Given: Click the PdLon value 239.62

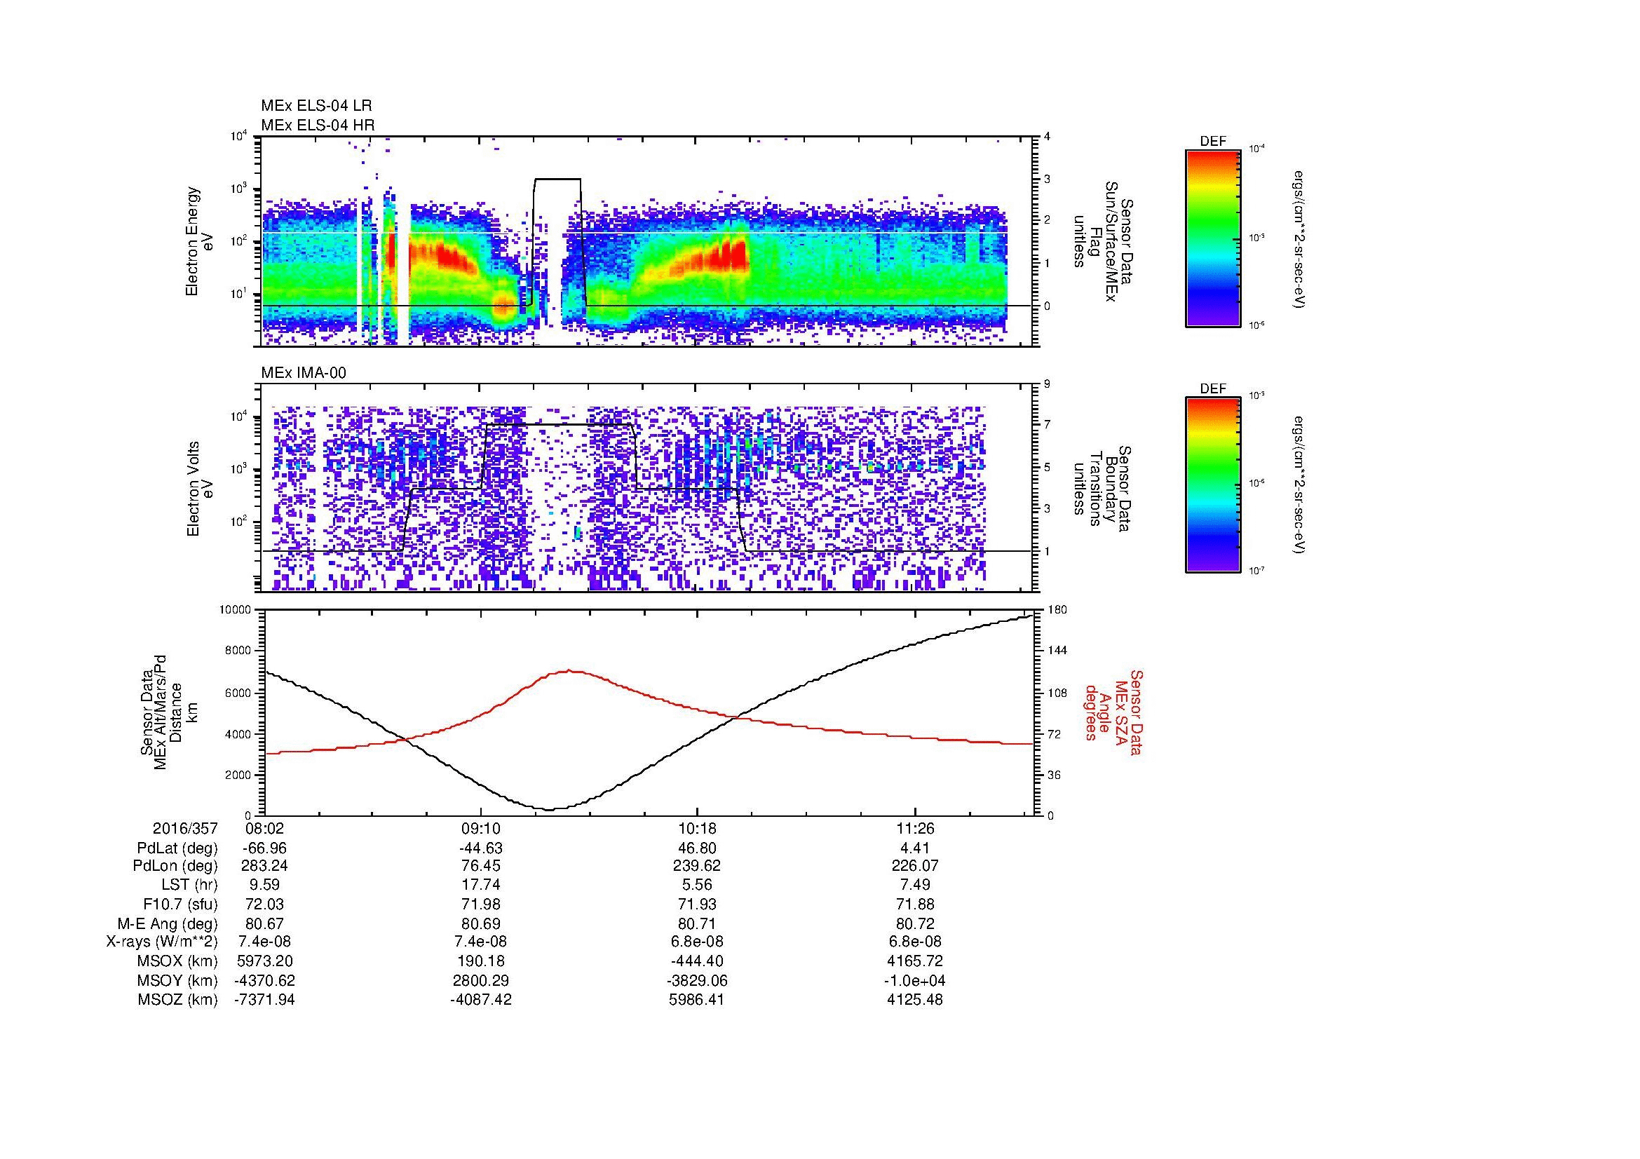Looking at the screenshot, I should (x=697, y=866).
